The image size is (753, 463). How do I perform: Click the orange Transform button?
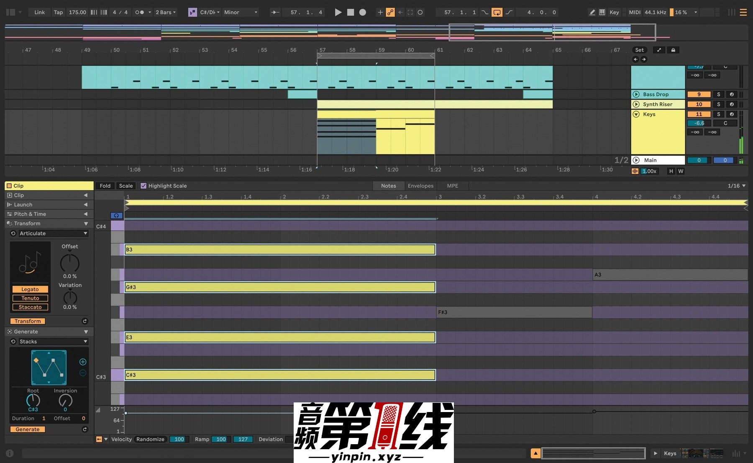[x=28, y=321]
